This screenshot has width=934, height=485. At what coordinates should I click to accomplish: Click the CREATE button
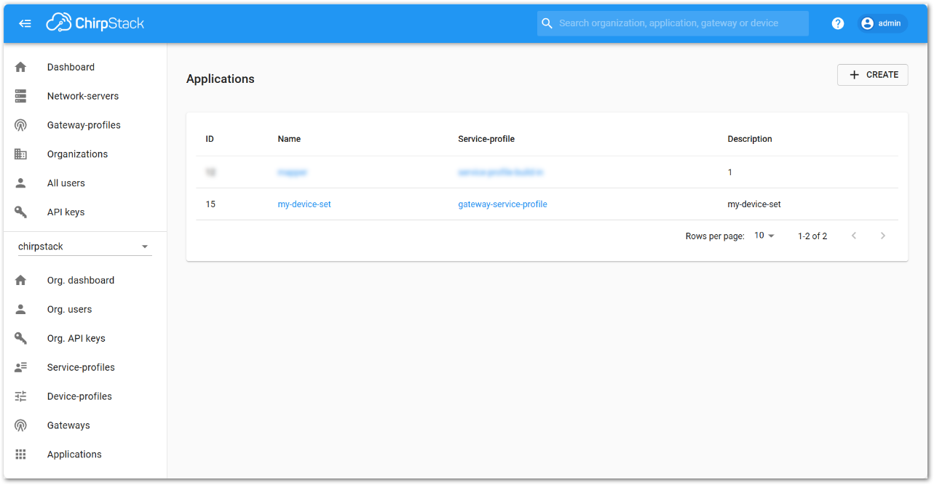[872, 74]
